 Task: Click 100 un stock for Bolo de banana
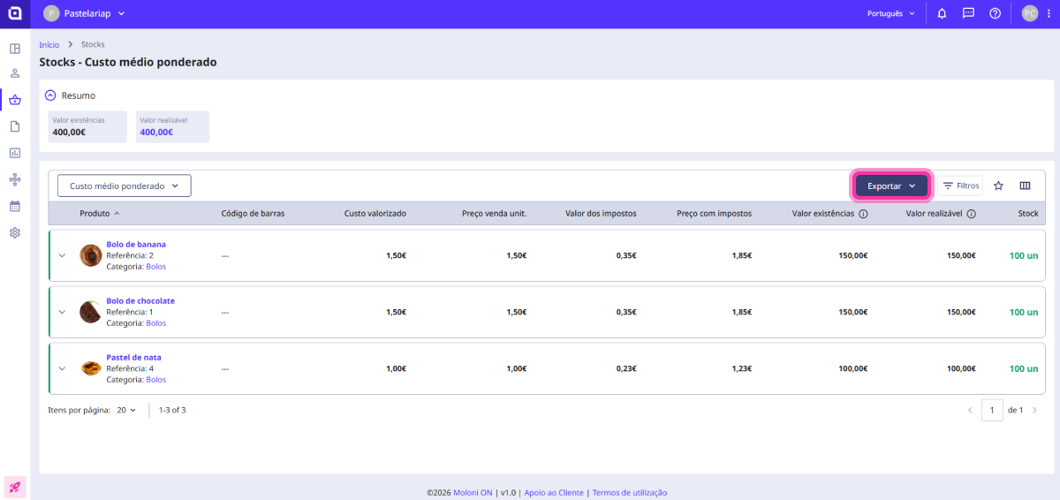click(1024, 255)
